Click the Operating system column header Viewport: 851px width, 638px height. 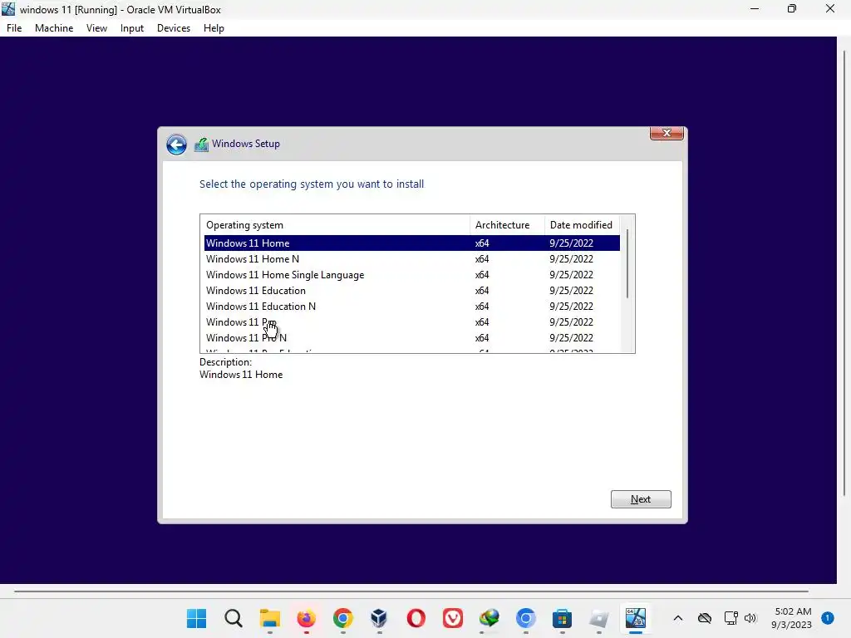[335, 224]
